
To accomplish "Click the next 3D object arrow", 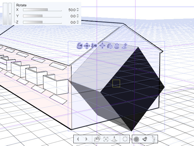I will pyautogui.click(x=86, y=139).
